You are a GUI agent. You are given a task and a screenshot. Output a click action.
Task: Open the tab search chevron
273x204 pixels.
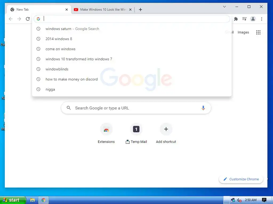tap(224, 7)
